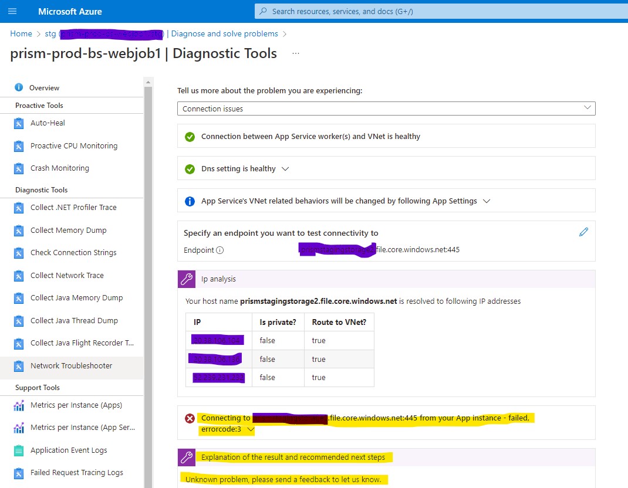The height and width of the screenshot is (488, 628).
Task: Click the 'Proactive Tools' section label
Action: pos(39,106)
